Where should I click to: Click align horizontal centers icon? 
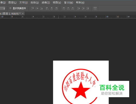[x=52, y=8]
